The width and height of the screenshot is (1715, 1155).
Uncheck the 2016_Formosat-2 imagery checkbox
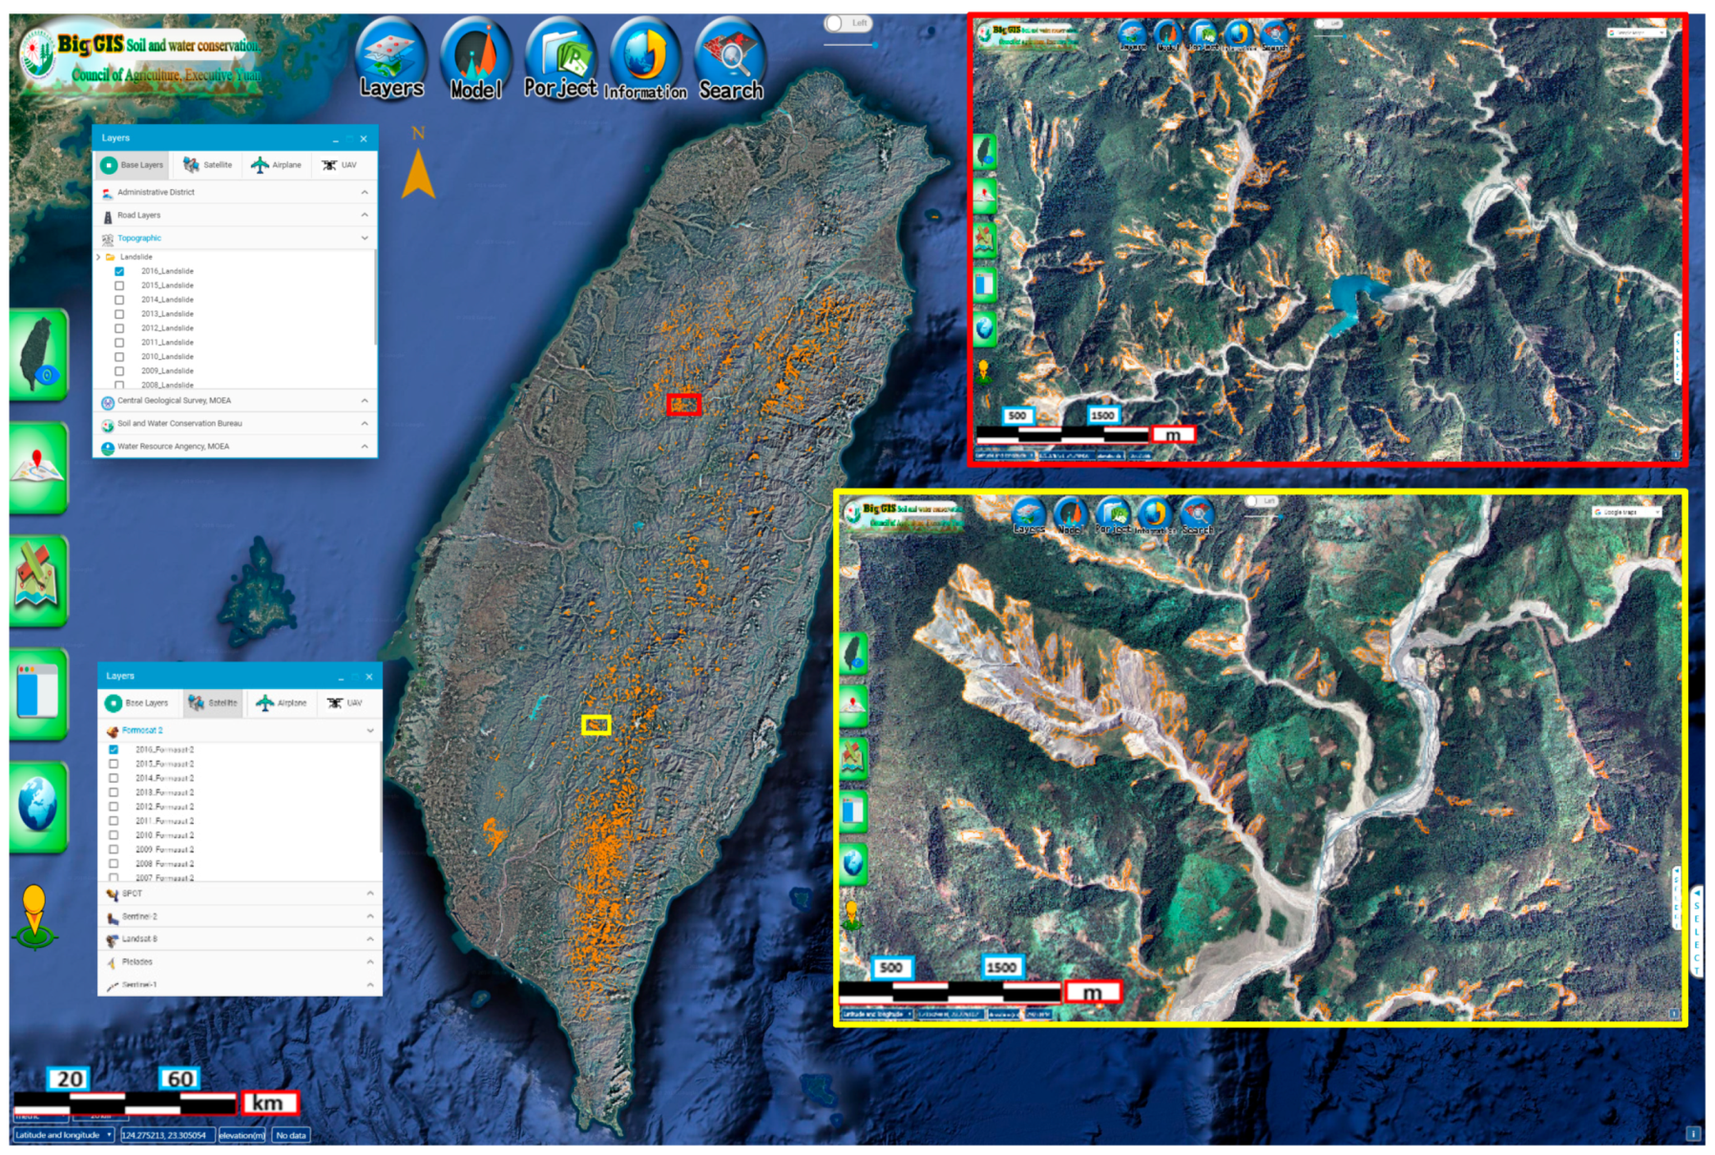[x=114, y=750]
